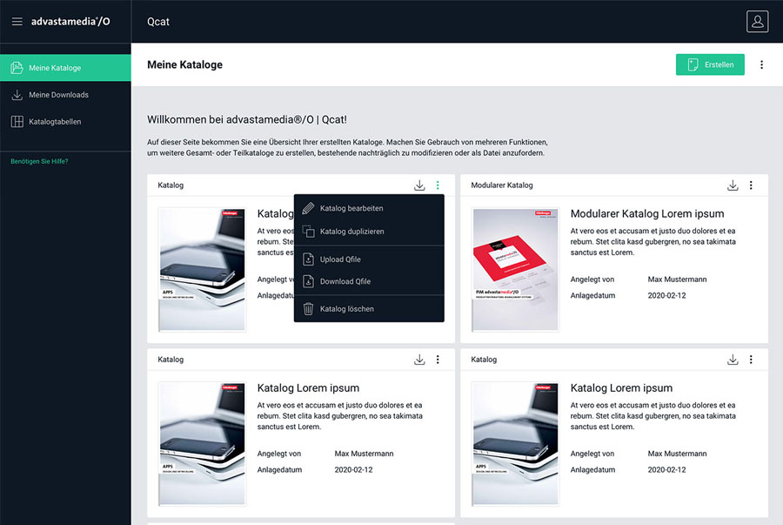The image size is (783, 525).
Task: Open page options beside Erstellen button
Action: (x=761, y=64)
